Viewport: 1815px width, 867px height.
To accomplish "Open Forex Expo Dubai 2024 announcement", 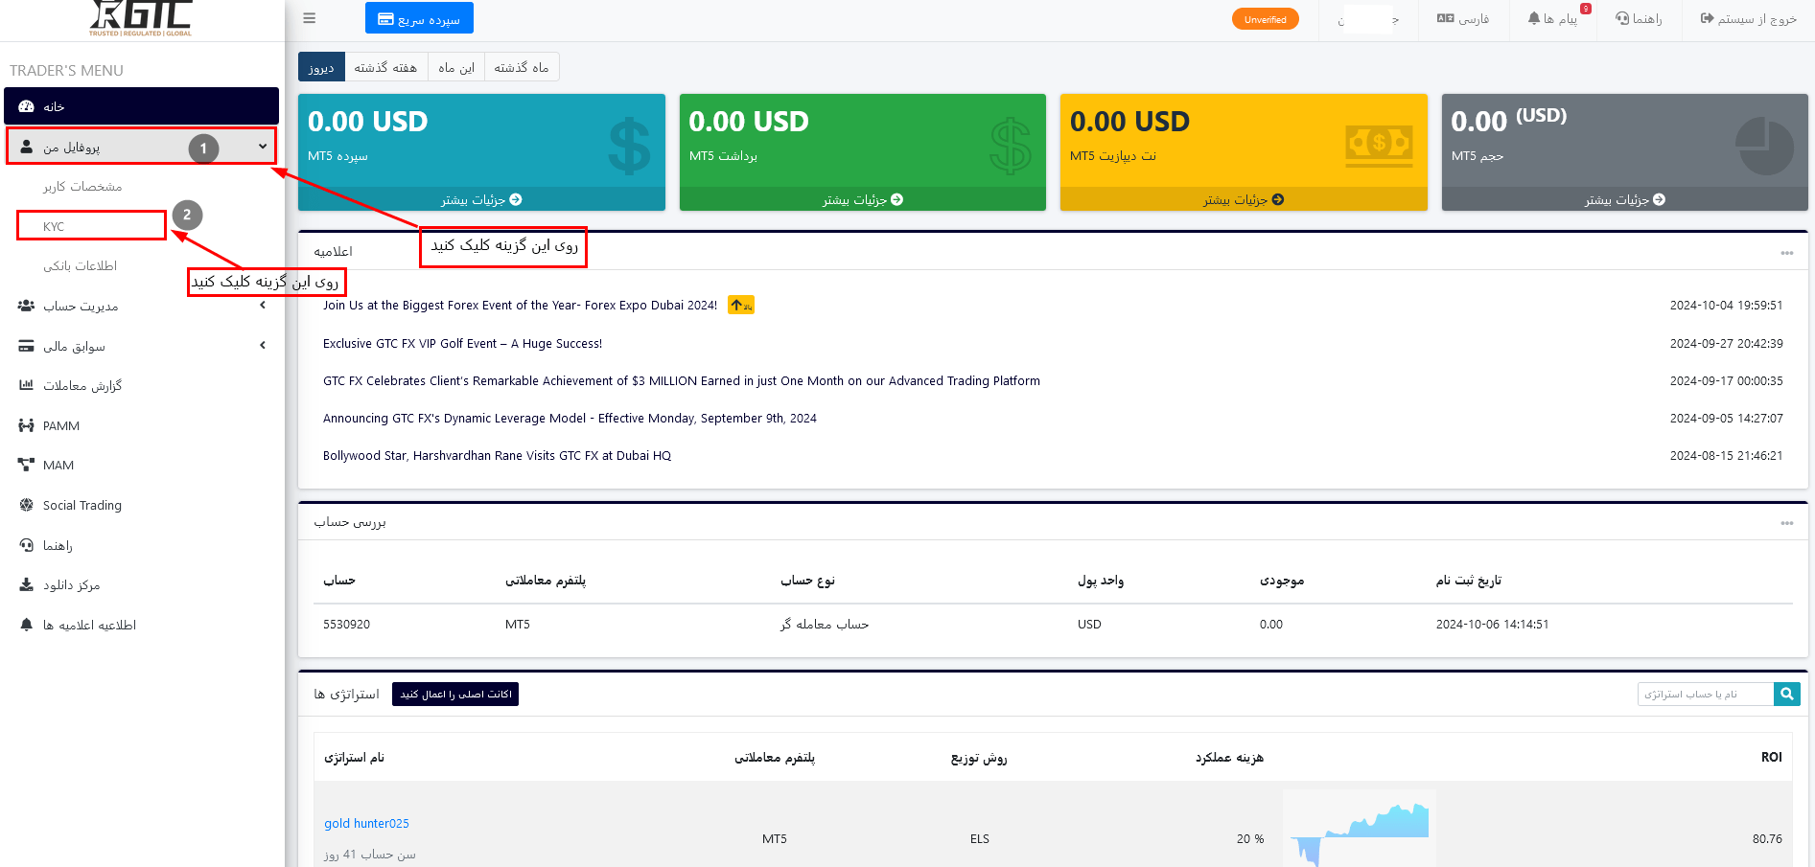I will (x=520, y=306).
